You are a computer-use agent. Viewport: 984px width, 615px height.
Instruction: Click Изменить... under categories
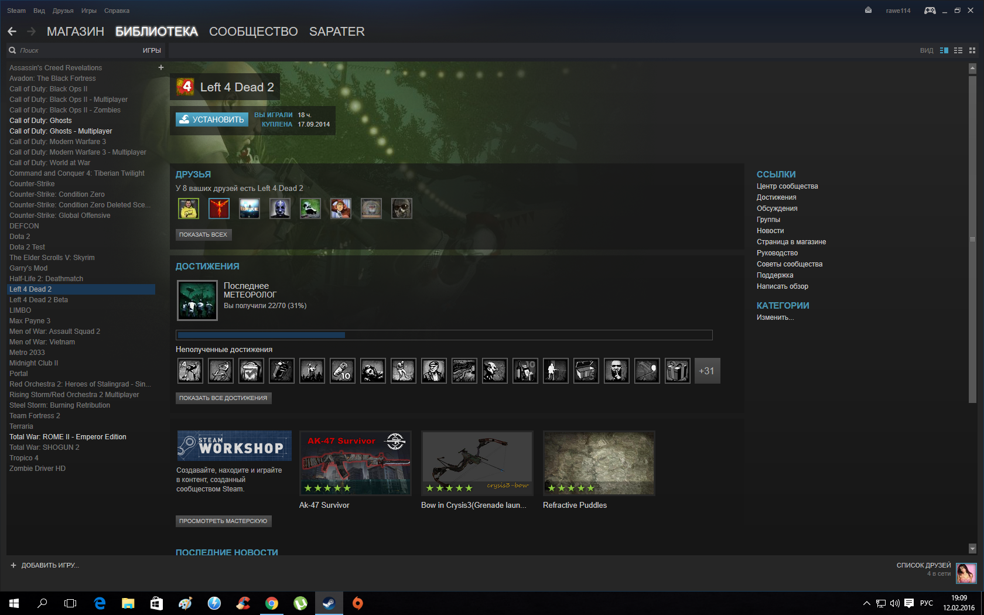[x=775, y=317]
